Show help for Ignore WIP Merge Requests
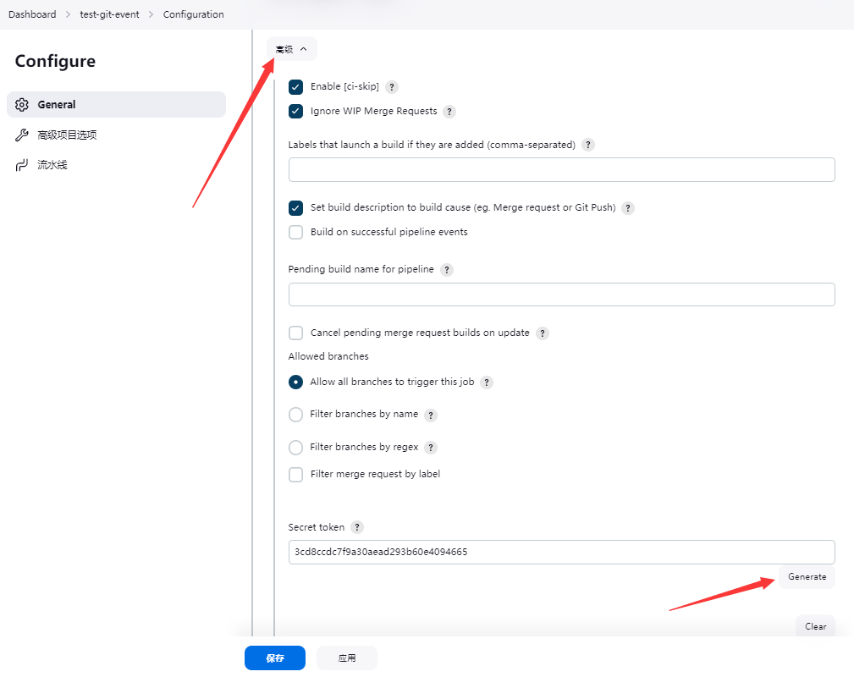 [449, 111]
